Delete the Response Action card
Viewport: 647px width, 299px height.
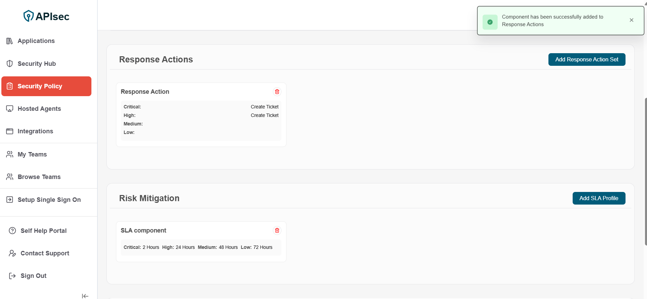click(277, 92)
